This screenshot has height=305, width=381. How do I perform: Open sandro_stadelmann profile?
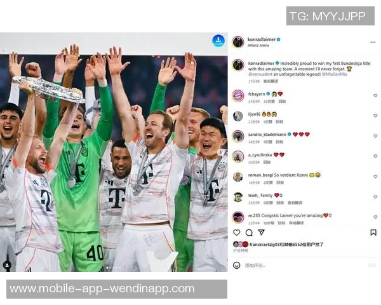(267, 134)
